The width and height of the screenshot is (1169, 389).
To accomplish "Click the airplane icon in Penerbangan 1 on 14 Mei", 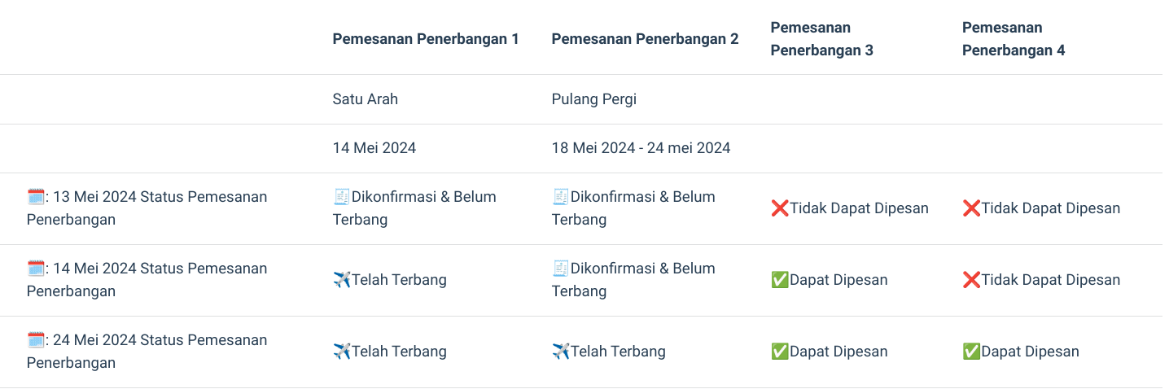I will pos(342,279).
